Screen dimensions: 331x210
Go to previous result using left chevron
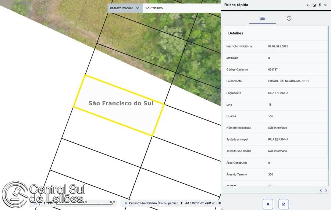pos(321,191)
